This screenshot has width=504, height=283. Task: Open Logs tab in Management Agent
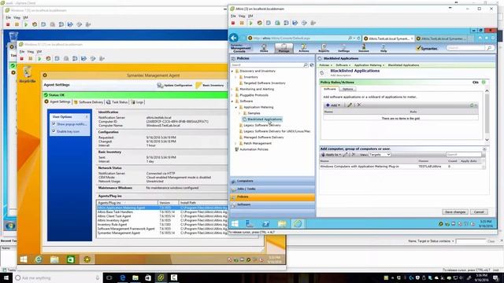tap(137, 102)
